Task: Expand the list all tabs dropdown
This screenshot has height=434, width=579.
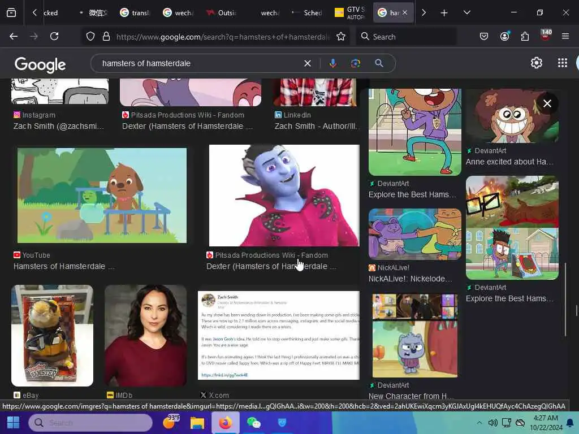Action: (466, 13)
